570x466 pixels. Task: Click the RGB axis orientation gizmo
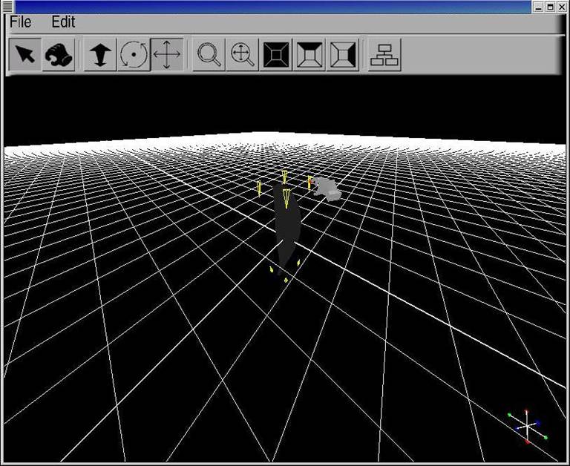(x=527, y=426)
